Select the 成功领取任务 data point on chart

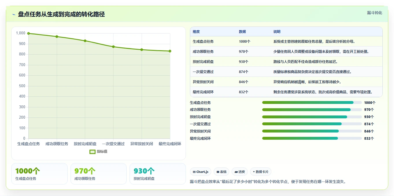(x=57, y=37)
